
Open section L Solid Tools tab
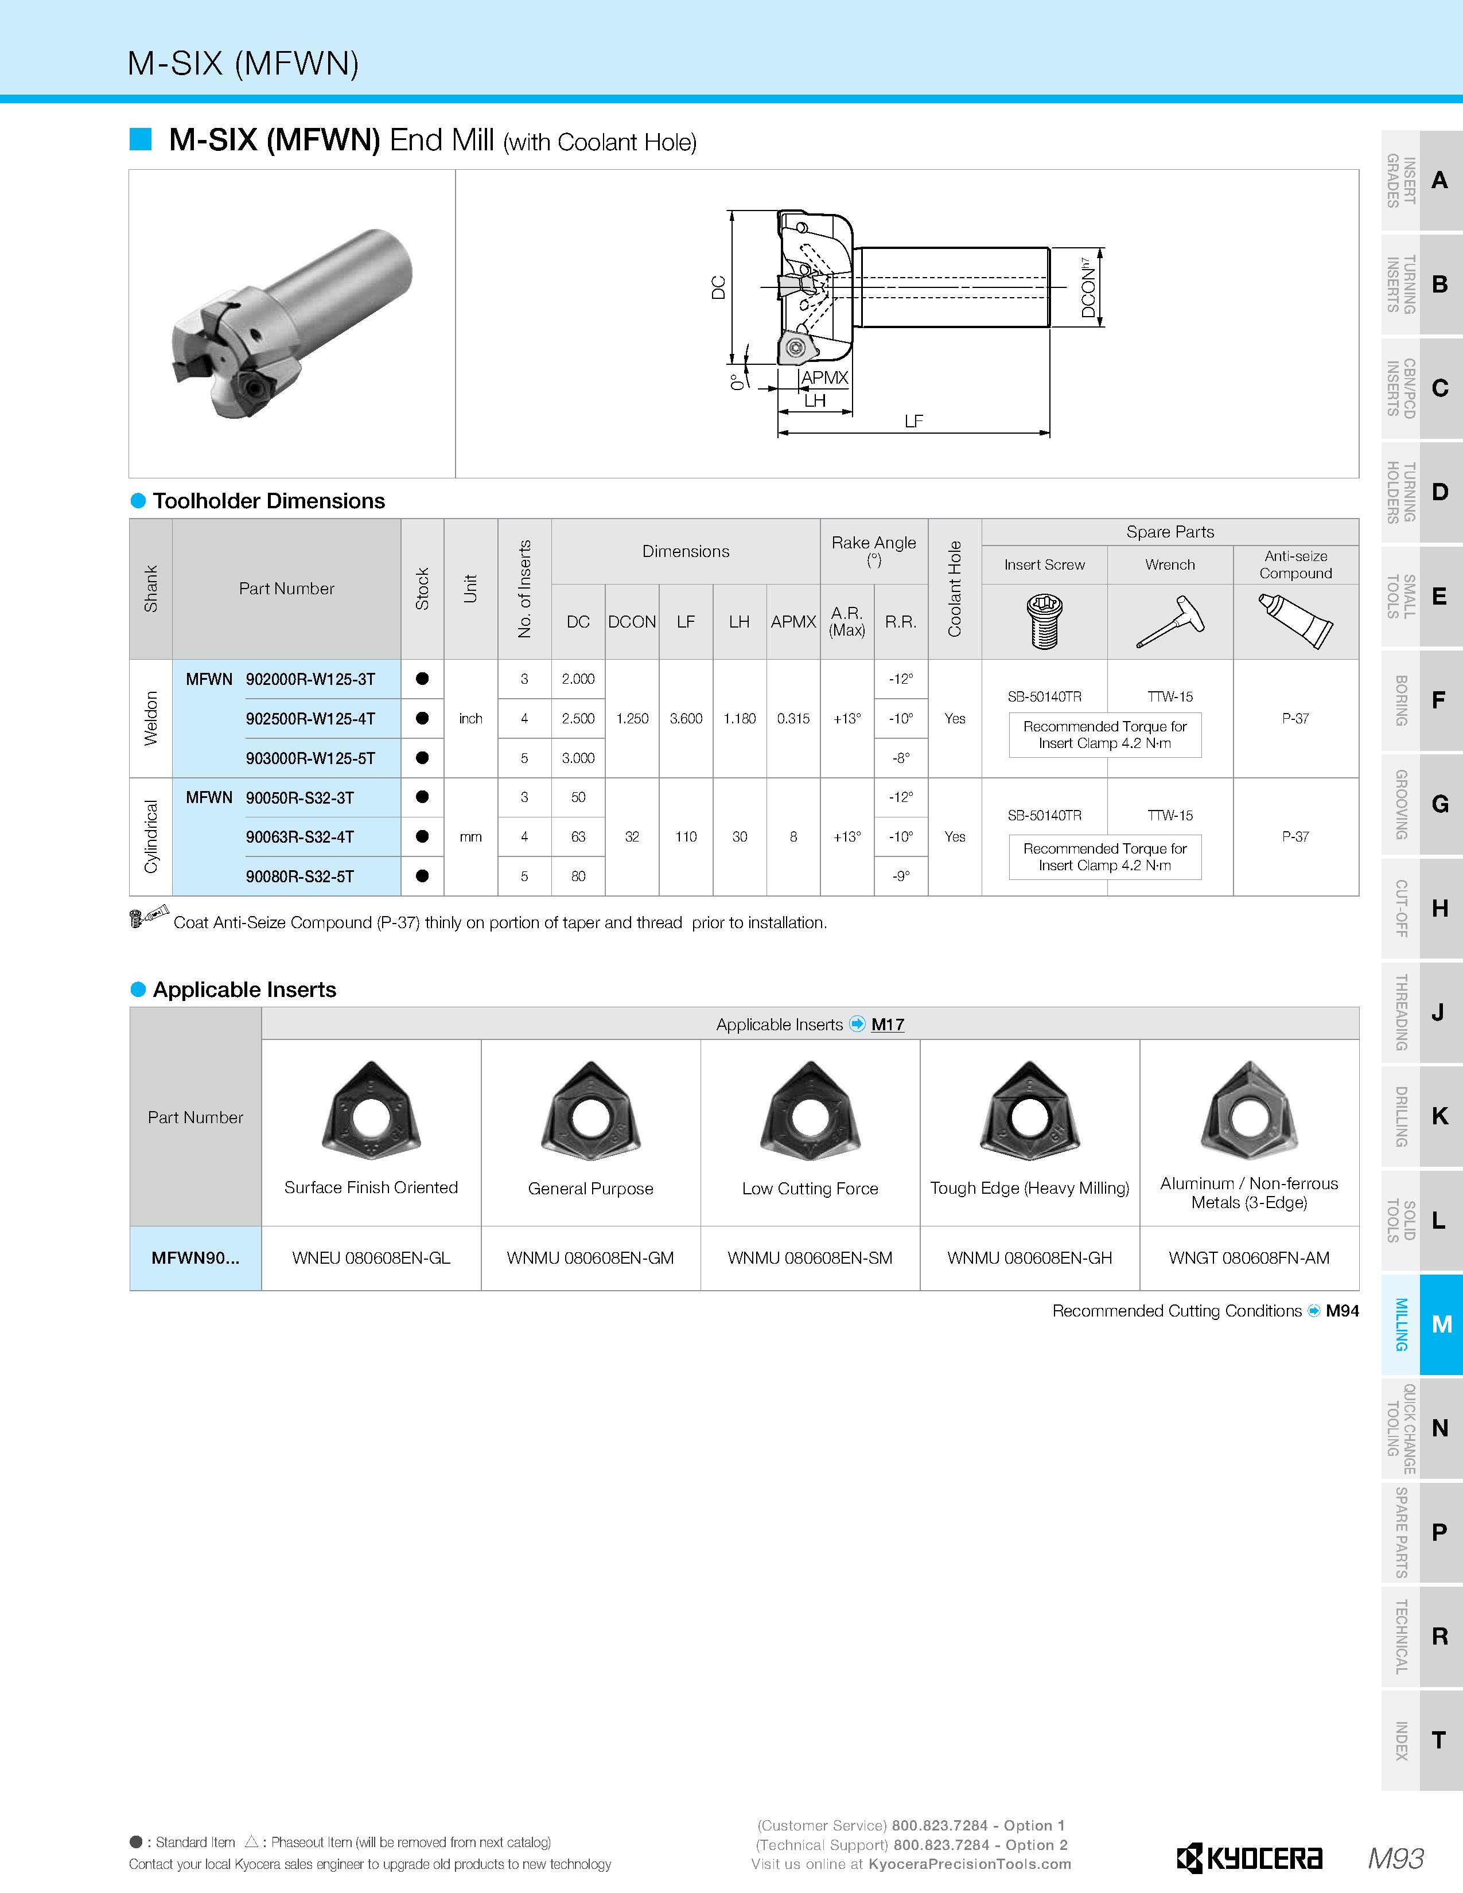click(1422, 1220)
